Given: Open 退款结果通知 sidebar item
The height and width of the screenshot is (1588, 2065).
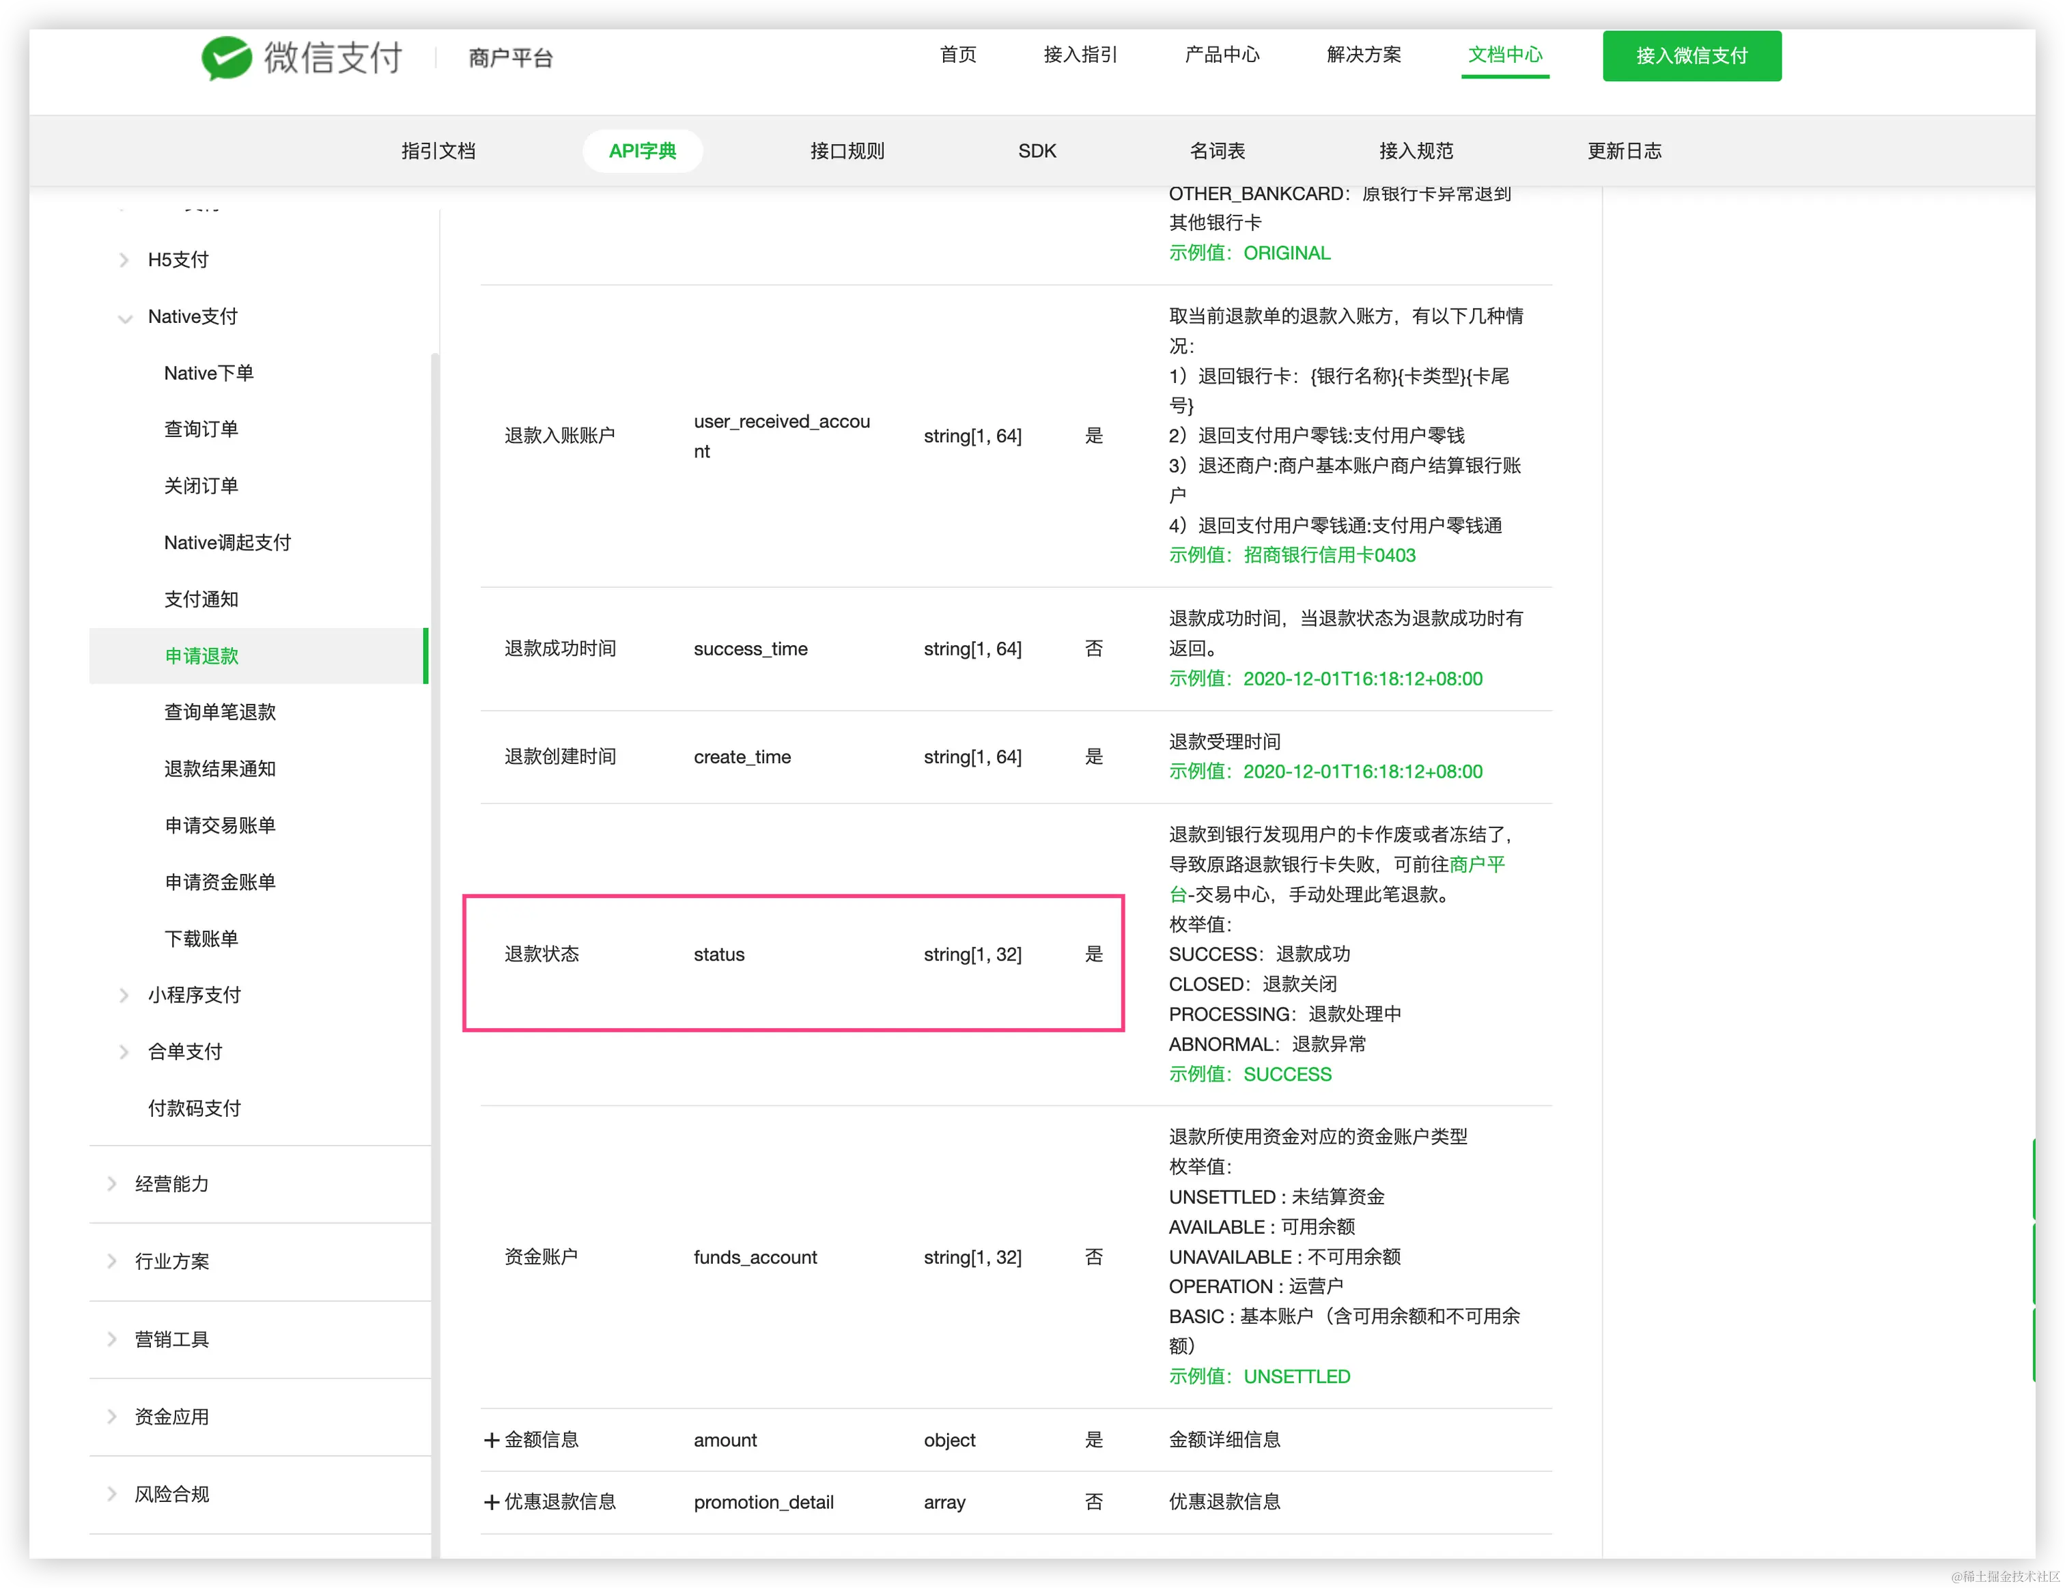Looking at the screenshot, I should (x=219, y=769).
